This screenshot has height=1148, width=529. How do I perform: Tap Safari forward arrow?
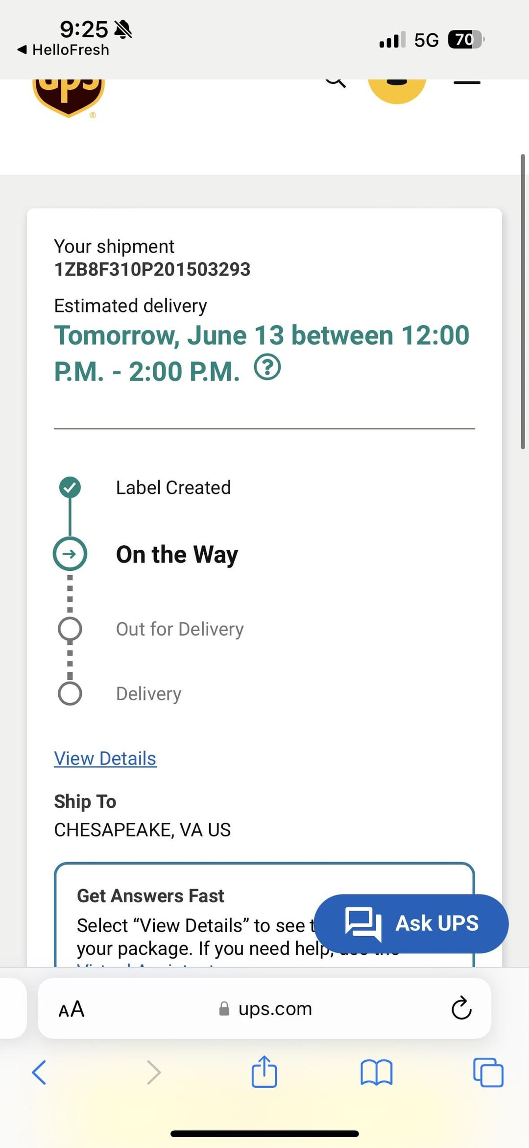[154, 1072]
